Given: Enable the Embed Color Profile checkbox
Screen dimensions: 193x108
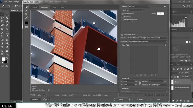Looking at the screenshot, I should (122, 19).
